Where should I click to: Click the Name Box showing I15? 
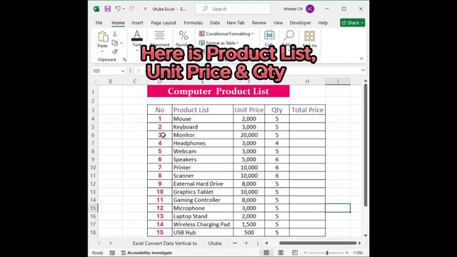pos(109,71)
